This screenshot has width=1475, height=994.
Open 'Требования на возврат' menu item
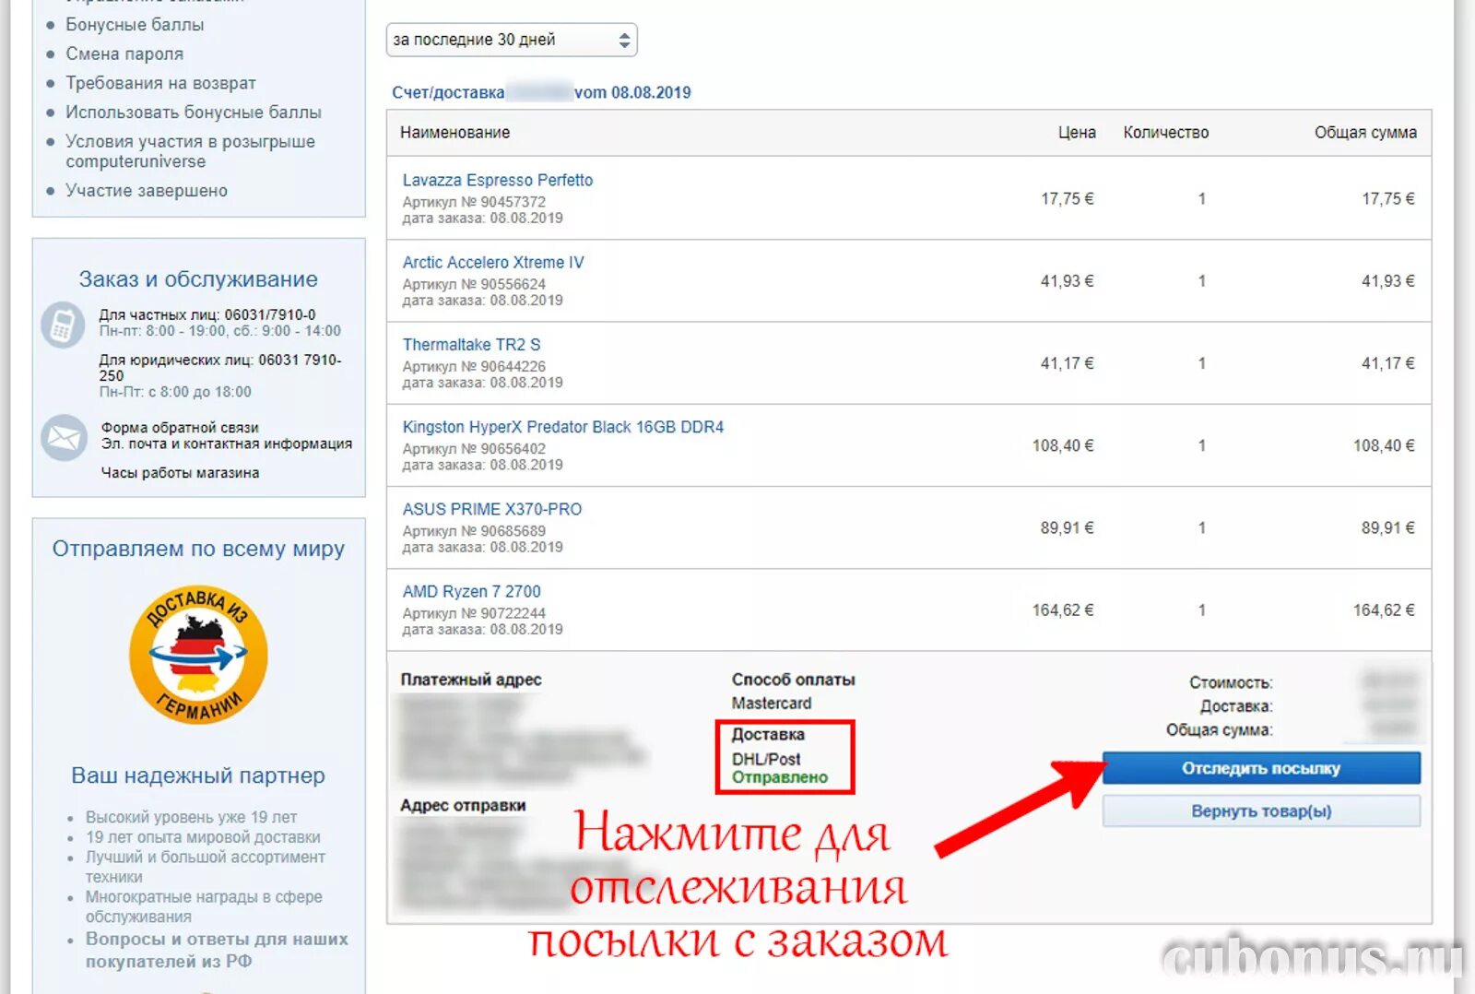click(160, 83)
